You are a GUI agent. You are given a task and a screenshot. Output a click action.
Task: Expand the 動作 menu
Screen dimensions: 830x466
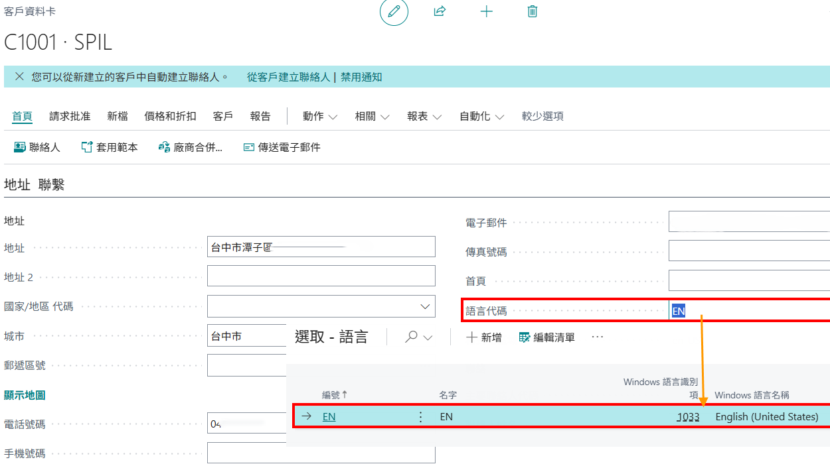coord(320,116)
